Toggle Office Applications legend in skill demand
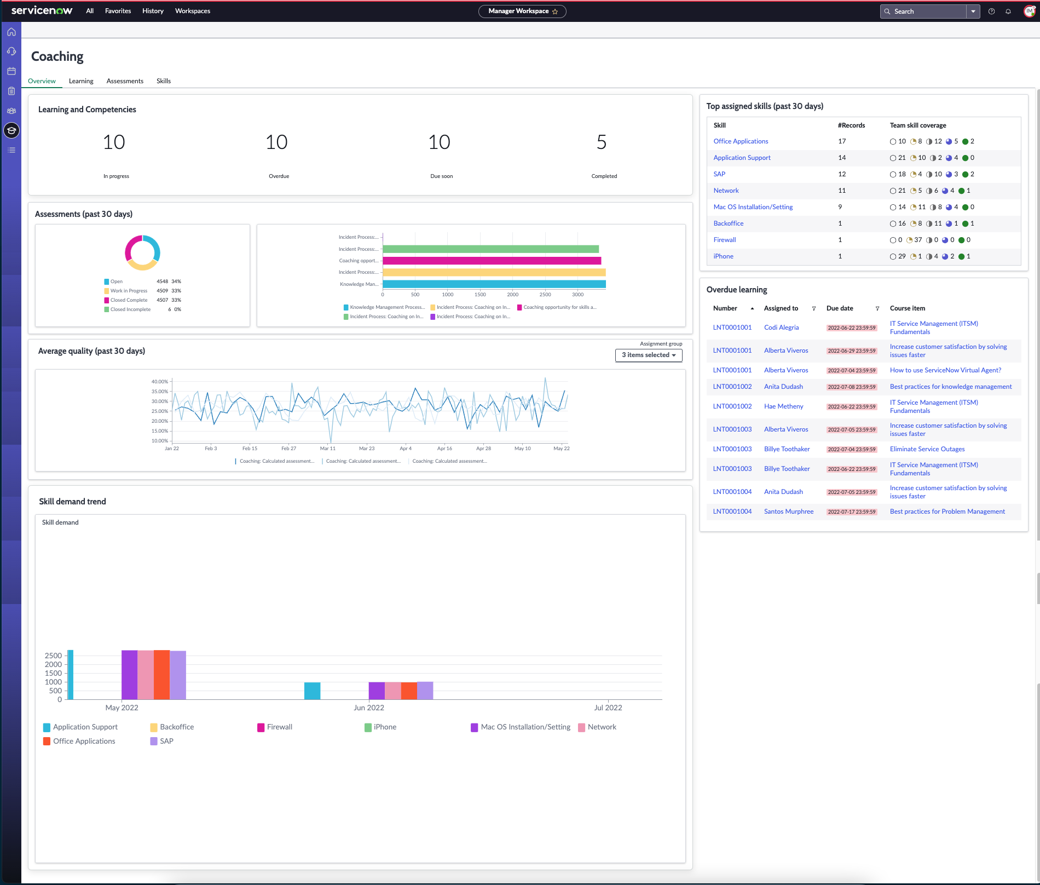Image resolution: width=1040 pixels, height=885 pixels. coord(79,742)
